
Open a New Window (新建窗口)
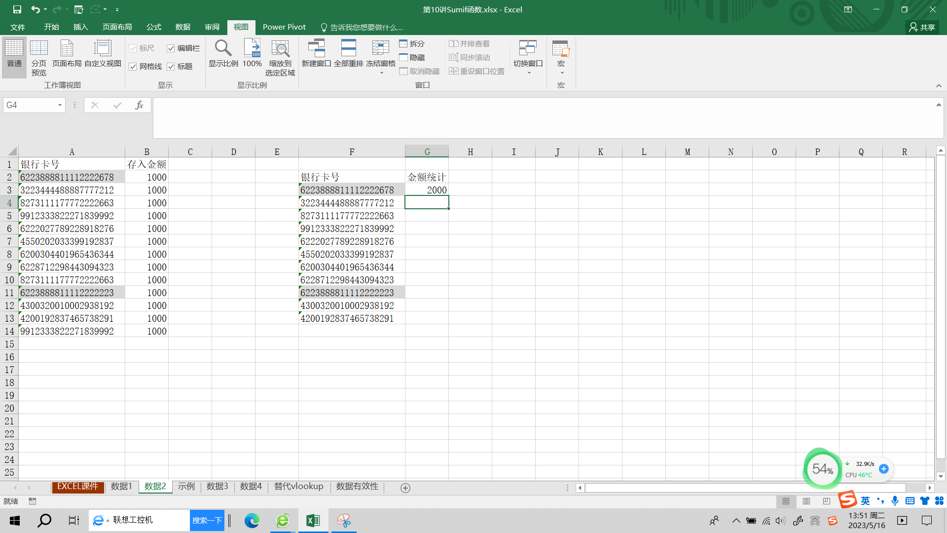pyautogui.click(x=316, y=53)
